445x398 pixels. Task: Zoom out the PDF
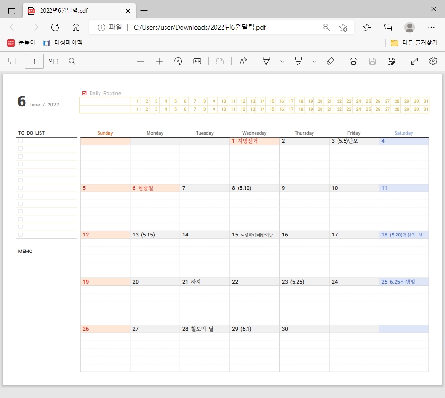(x=140, y=61)
